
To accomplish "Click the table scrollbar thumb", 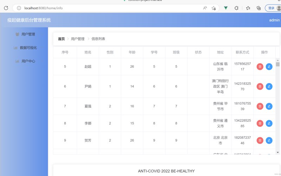I will 278,64.
